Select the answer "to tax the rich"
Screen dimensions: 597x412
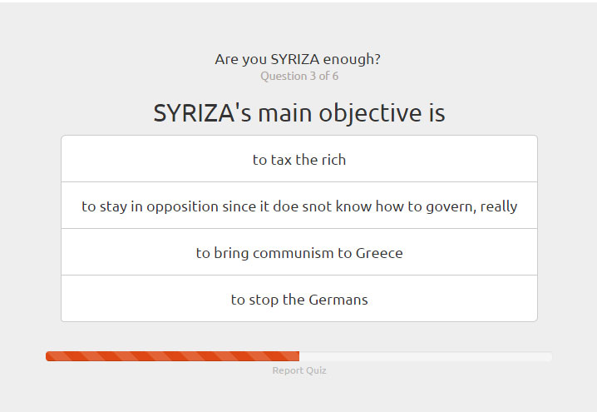pyautogui.click(x=299, y=158)
